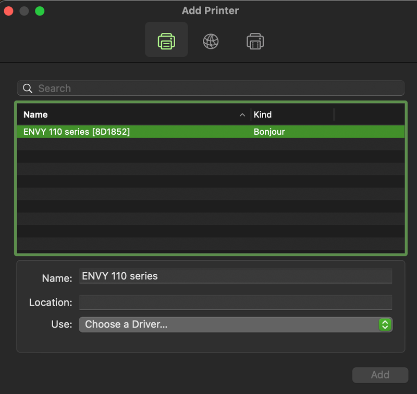Screen dimensions: 417x394
Task: Select the ENVY 110 series [8D1852] row
Action: click(x=211, y=132)
